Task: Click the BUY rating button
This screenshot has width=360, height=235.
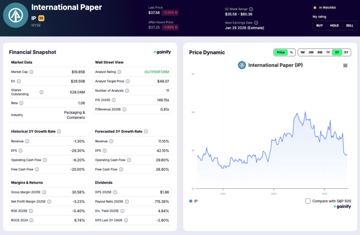Action: [x=320, y=25]
